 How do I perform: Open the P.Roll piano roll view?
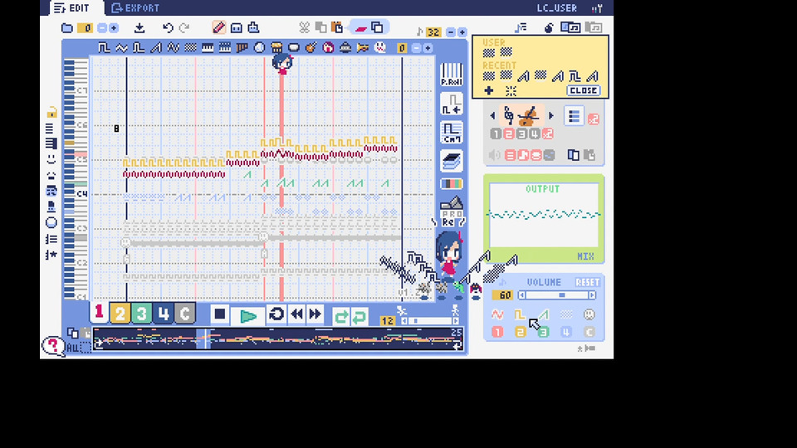click(x=452, y=74)
